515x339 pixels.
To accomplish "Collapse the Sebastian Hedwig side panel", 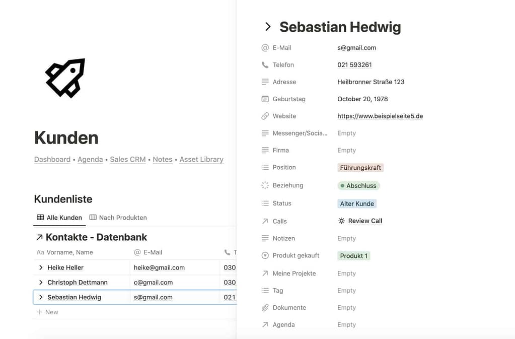I will pos(268,27).
